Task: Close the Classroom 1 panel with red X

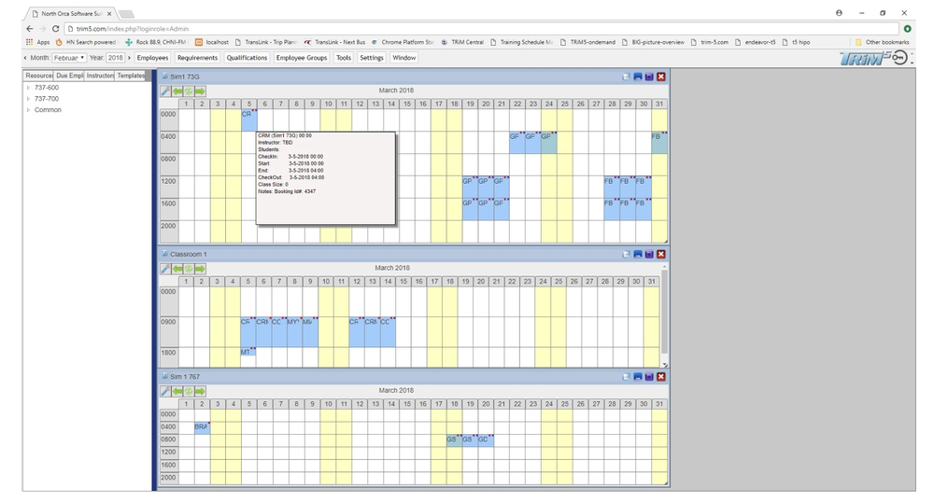Action: coord(661,254)
